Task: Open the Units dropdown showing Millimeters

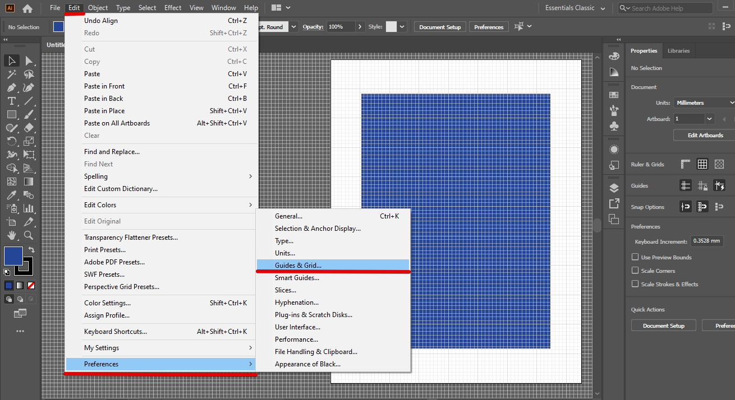Action: 704,103
